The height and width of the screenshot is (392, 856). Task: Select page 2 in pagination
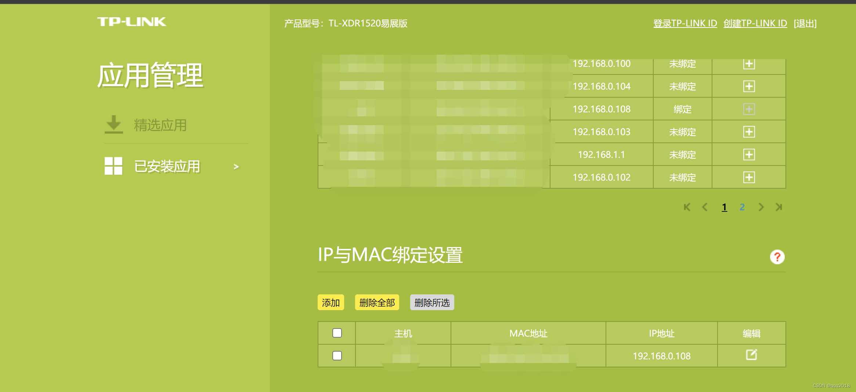click(x=742, y=207)
